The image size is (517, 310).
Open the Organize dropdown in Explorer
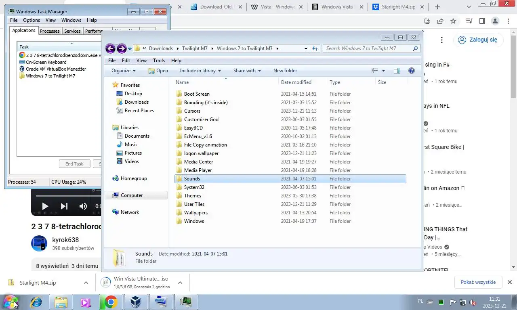pos(124,71)
